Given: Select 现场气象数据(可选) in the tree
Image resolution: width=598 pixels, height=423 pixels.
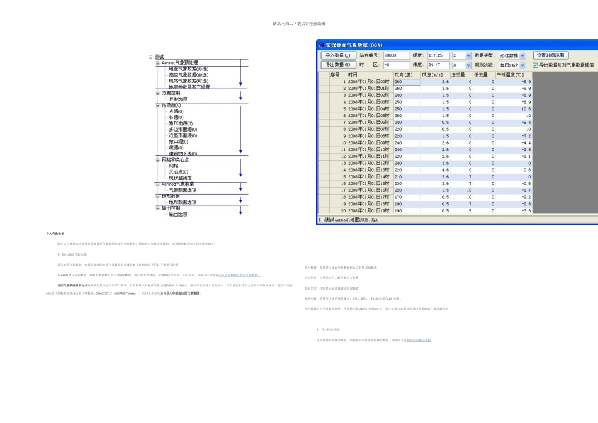Looking at the screenshot, I should 189,81.
